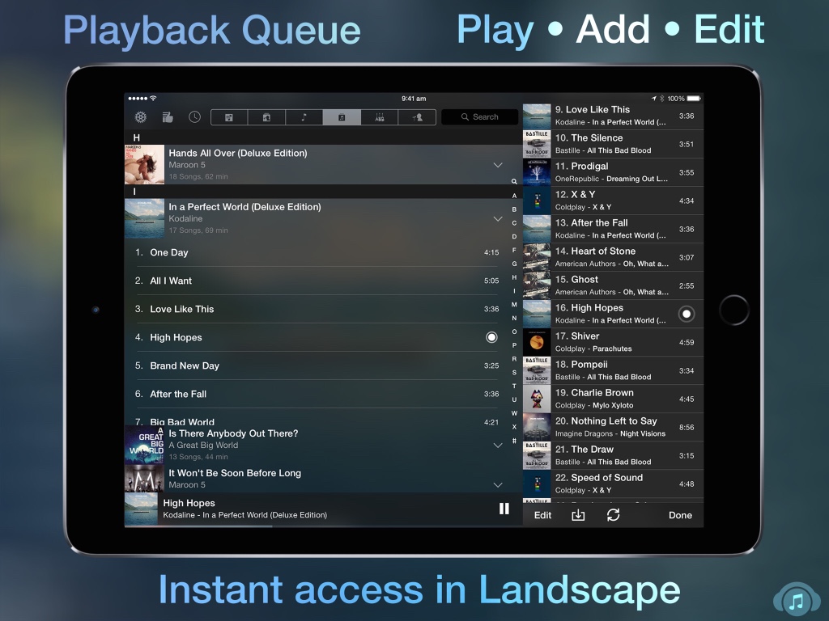This screenshot has height=621, width=829.
Task: Click the Search field
Action: (479, 116)
